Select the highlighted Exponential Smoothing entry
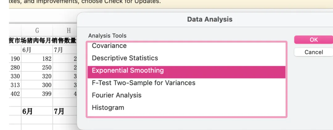The image size is (333, 130). click(x=128, y=71)
